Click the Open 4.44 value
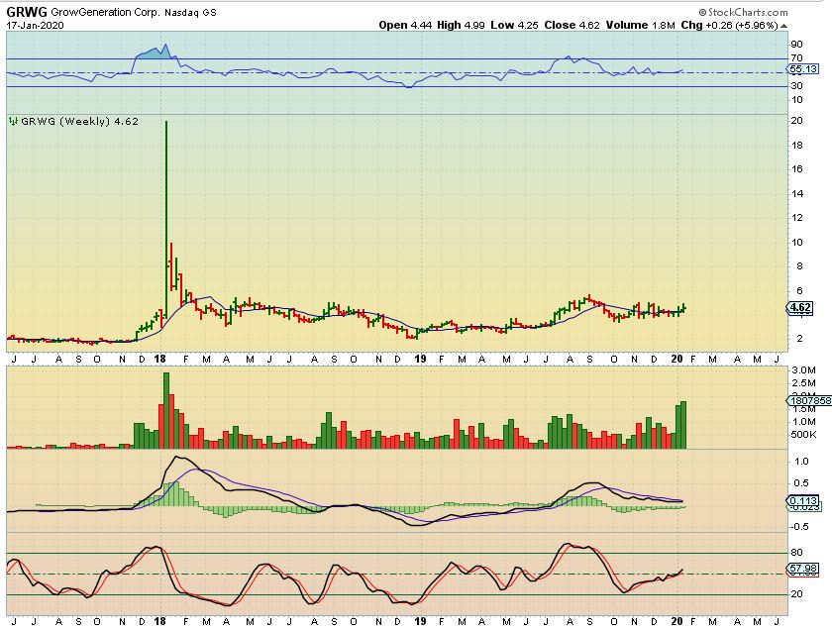The height and width of the screenshot is (630, 832). [x=405, y=25]
